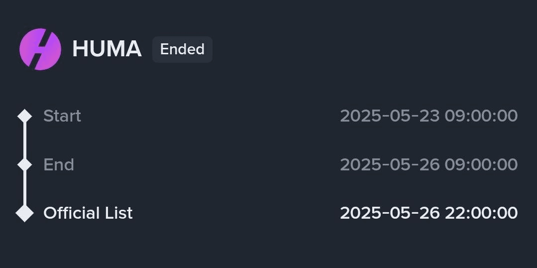Select the Official List diamond marker

(25, 213)
